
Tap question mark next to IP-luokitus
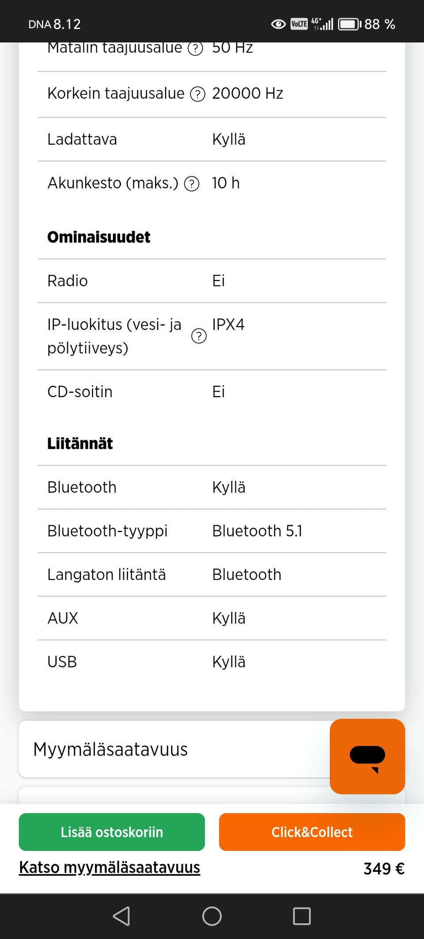(x=199, y=336)
